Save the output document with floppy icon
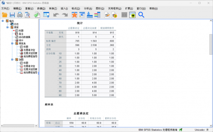The height and width of the screenshot is (132, 213). click(x=12, y=15)
